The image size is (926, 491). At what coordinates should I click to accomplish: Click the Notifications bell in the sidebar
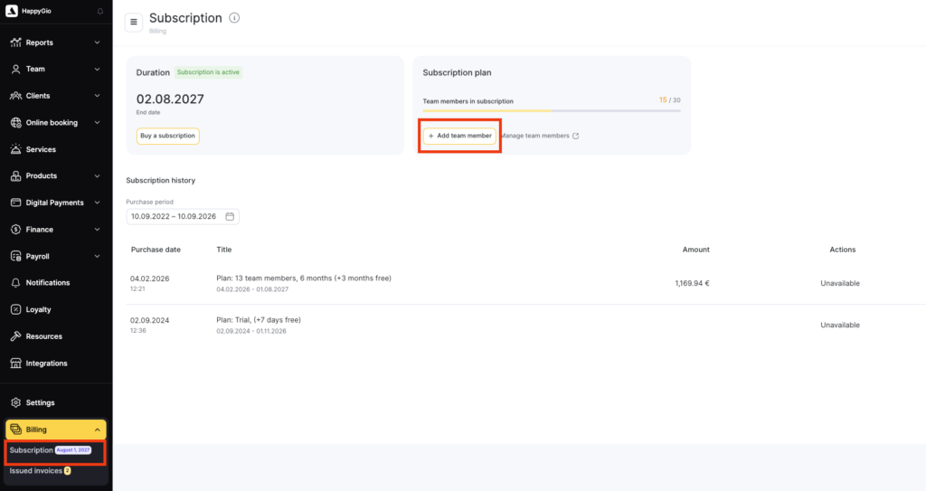click(16, 282)
